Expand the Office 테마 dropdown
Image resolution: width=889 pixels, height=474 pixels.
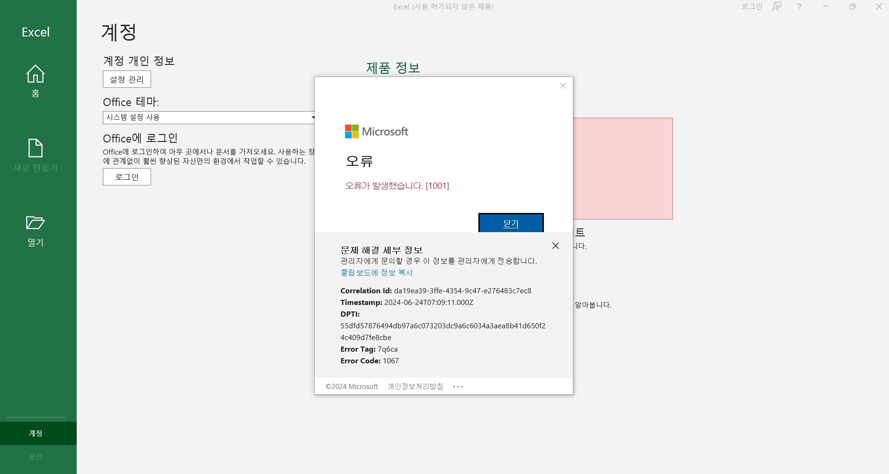210,117
